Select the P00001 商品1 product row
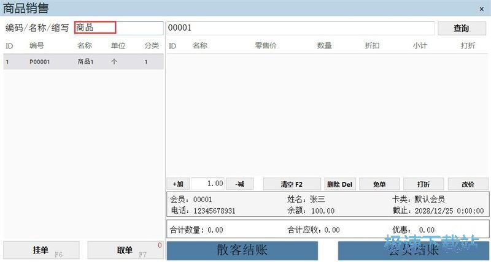491x262 pixels. point(83,62)
